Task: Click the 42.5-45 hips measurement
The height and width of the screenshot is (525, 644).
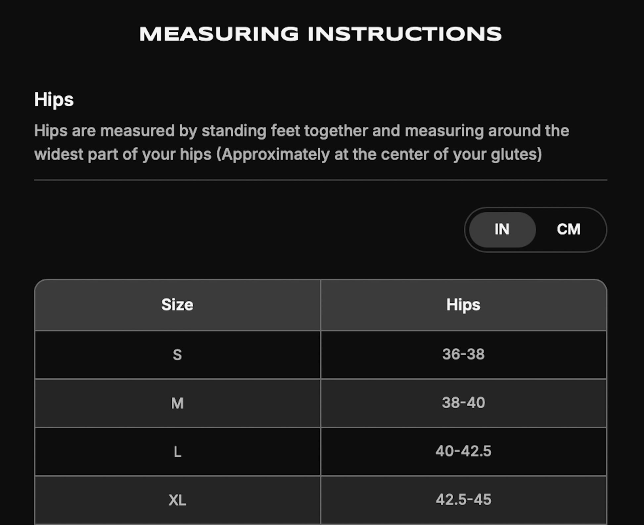Action: point(463,500)
